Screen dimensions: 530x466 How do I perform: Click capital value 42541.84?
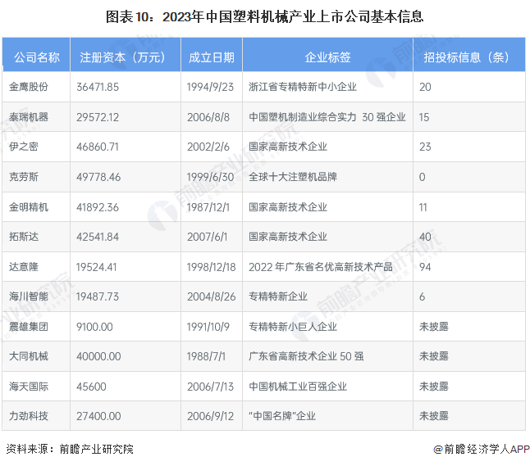[x=98, y=237]
